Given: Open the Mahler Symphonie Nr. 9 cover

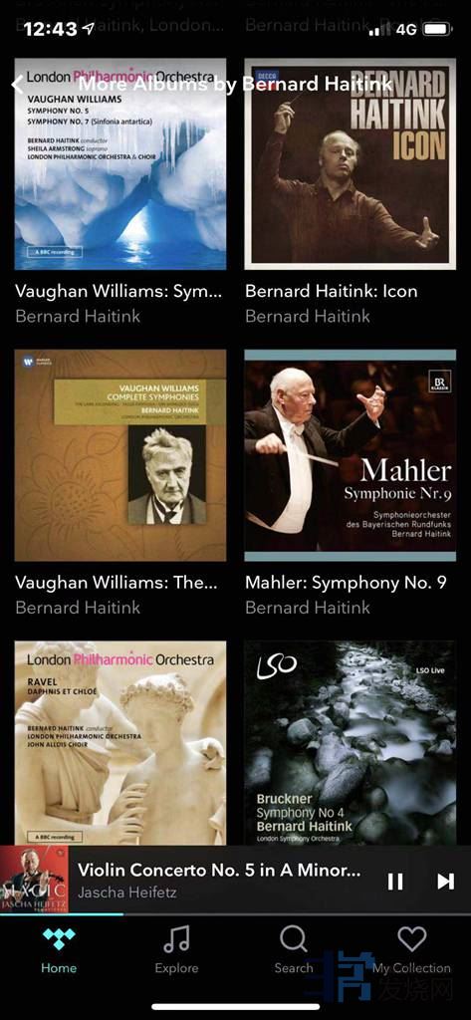Looking at the screenshot, I should click(350, 455).
